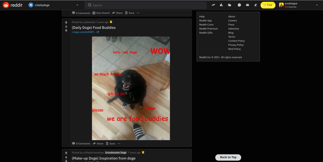Save the top post
Viewport: 323px width, 162px height.
(x=129, y=13)
